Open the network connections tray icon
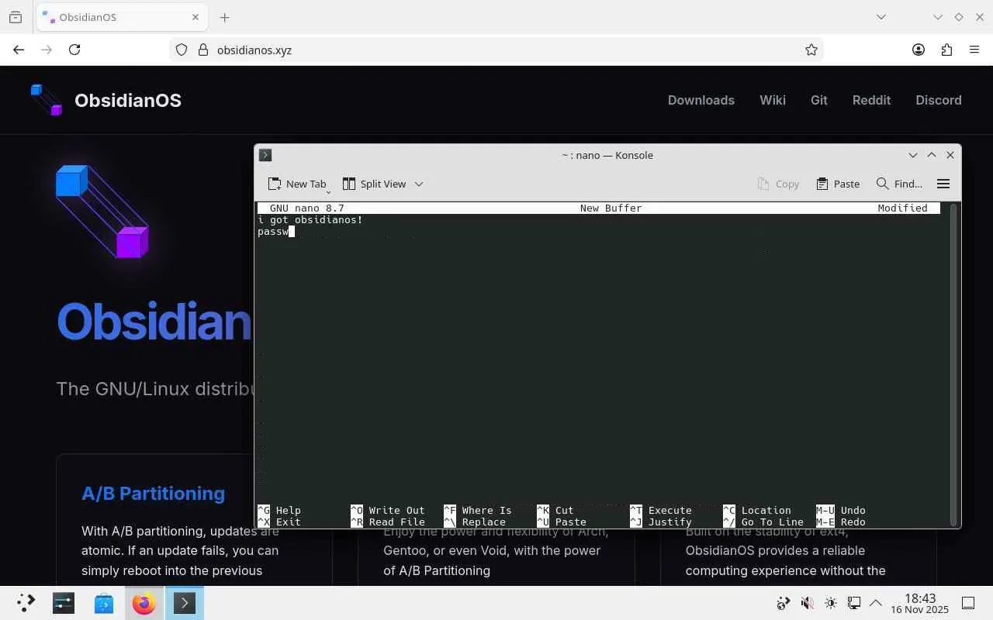 pos(854,603)
